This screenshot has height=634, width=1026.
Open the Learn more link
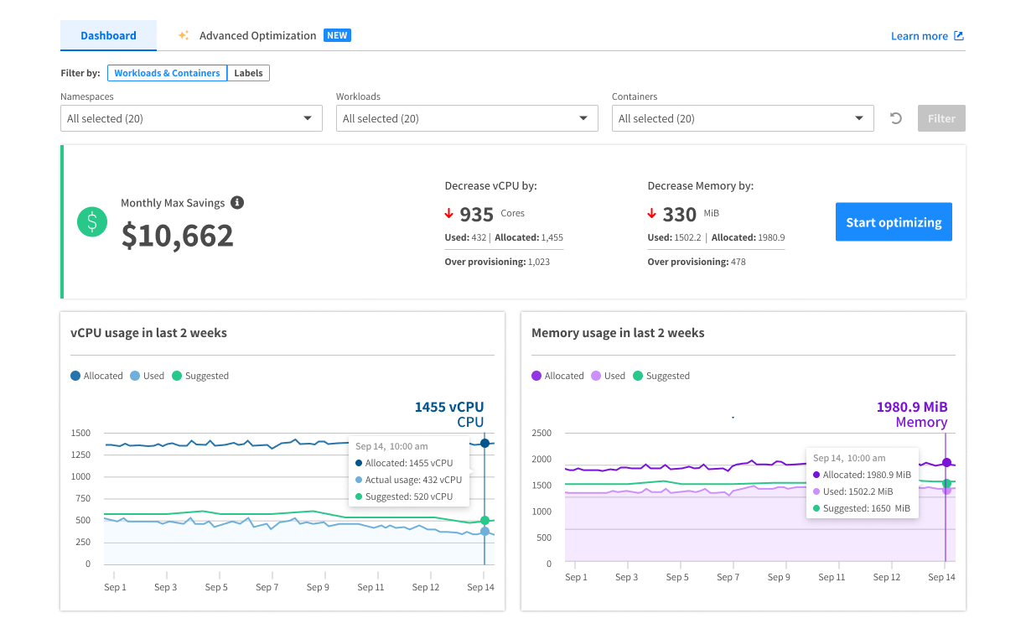click(x=919, y=35)
